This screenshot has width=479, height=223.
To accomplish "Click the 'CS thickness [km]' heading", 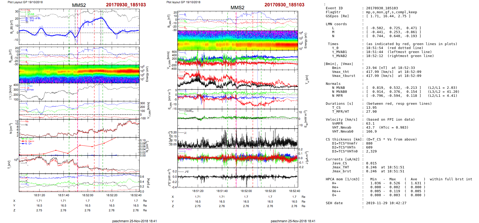I will 344,139.
